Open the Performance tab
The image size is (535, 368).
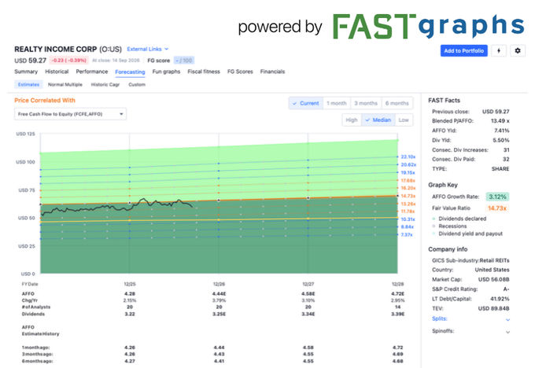[x=92, y=72]
